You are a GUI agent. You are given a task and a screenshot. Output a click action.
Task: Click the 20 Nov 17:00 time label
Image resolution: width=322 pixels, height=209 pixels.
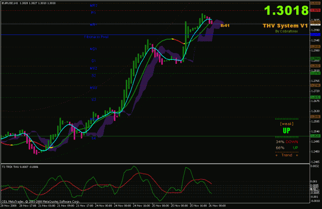(27, 206)
